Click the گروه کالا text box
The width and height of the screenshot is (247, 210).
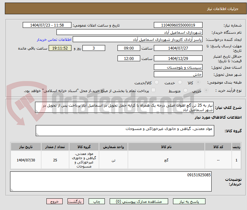coord(125,131)
